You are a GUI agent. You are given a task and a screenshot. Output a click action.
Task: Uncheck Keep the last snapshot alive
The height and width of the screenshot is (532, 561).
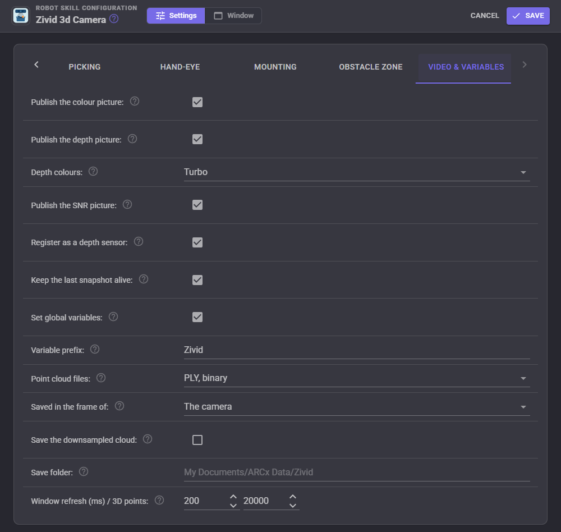pyautogui.click(x=197, y=280)
